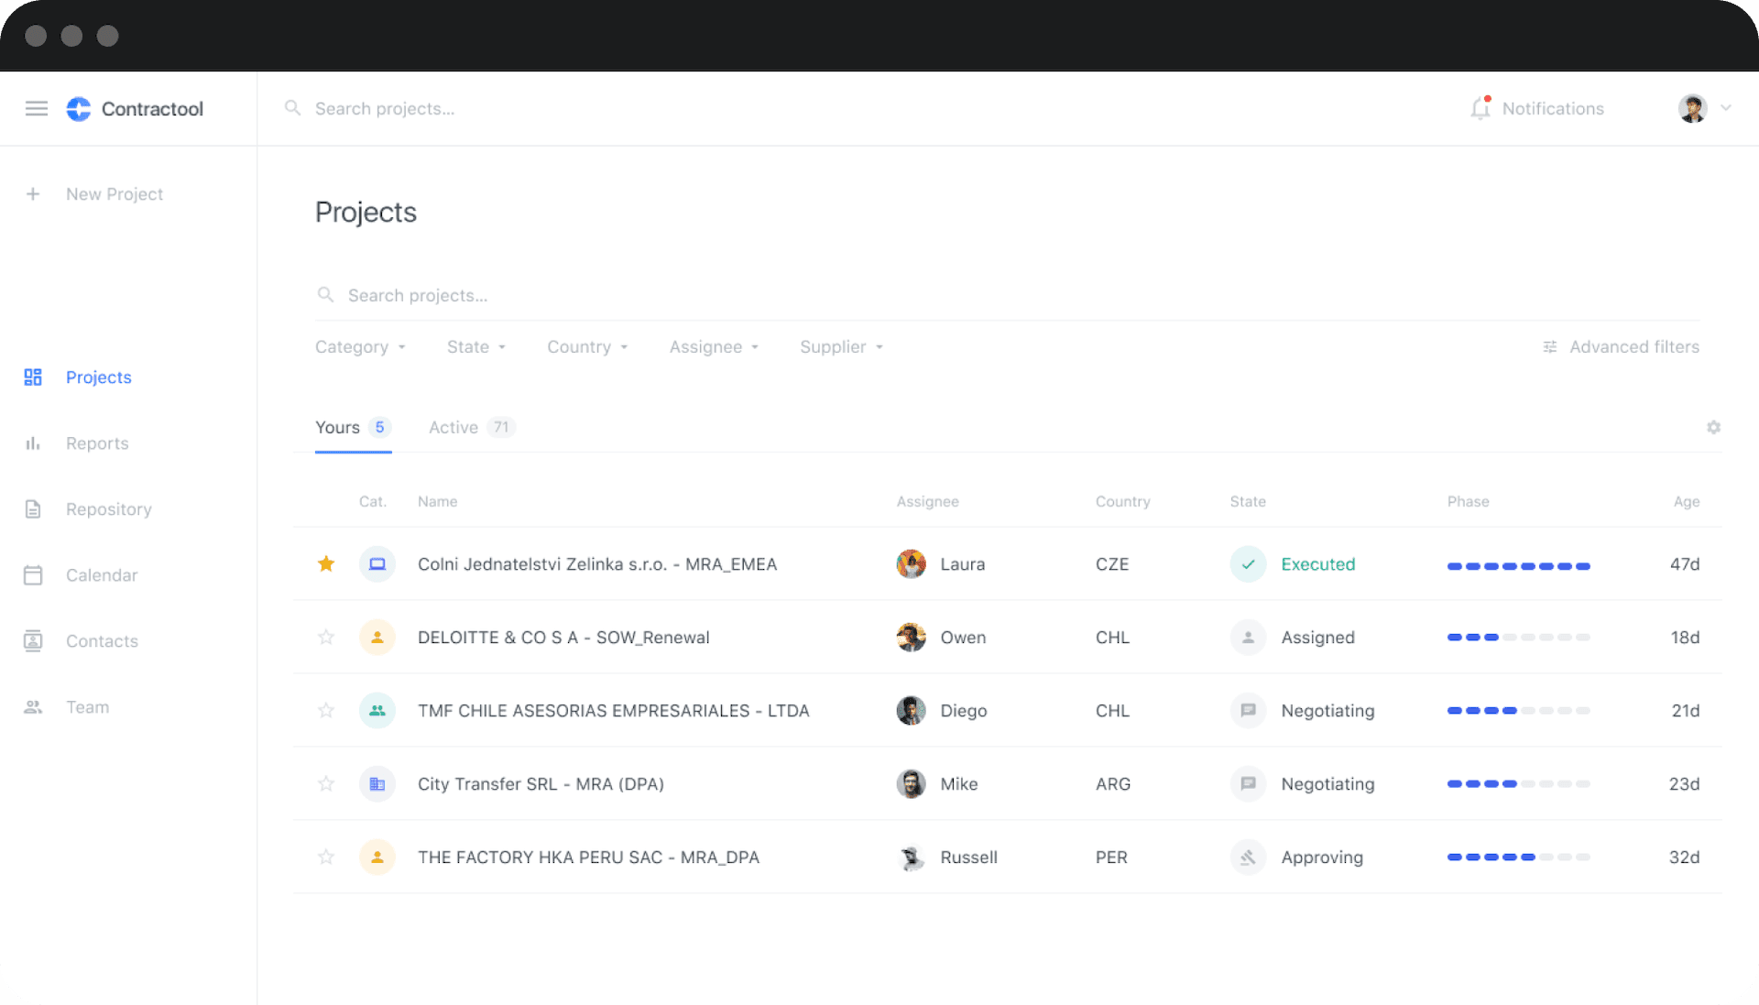Focus the top bar Search projects field
Image resolution: width=1759 pixels, height=1005 pixels.
click(385, 108)
